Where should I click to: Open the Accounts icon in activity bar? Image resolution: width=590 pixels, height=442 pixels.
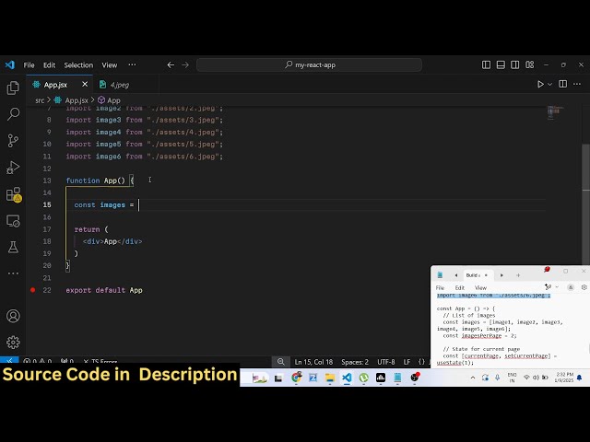click(13, 316)
